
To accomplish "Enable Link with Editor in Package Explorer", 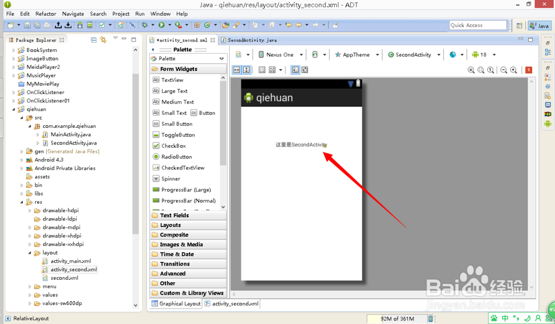I will [103, 39].
